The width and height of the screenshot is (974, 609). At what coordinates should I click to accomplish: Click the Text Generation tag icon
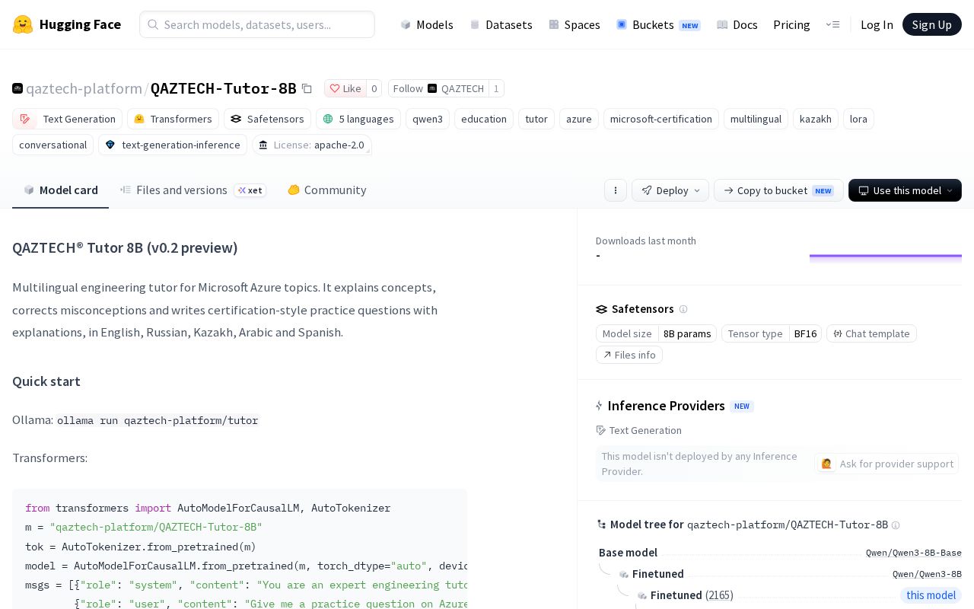[25, 119]
